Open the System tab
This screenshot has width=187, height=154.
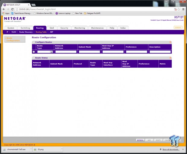click(11, 28)
